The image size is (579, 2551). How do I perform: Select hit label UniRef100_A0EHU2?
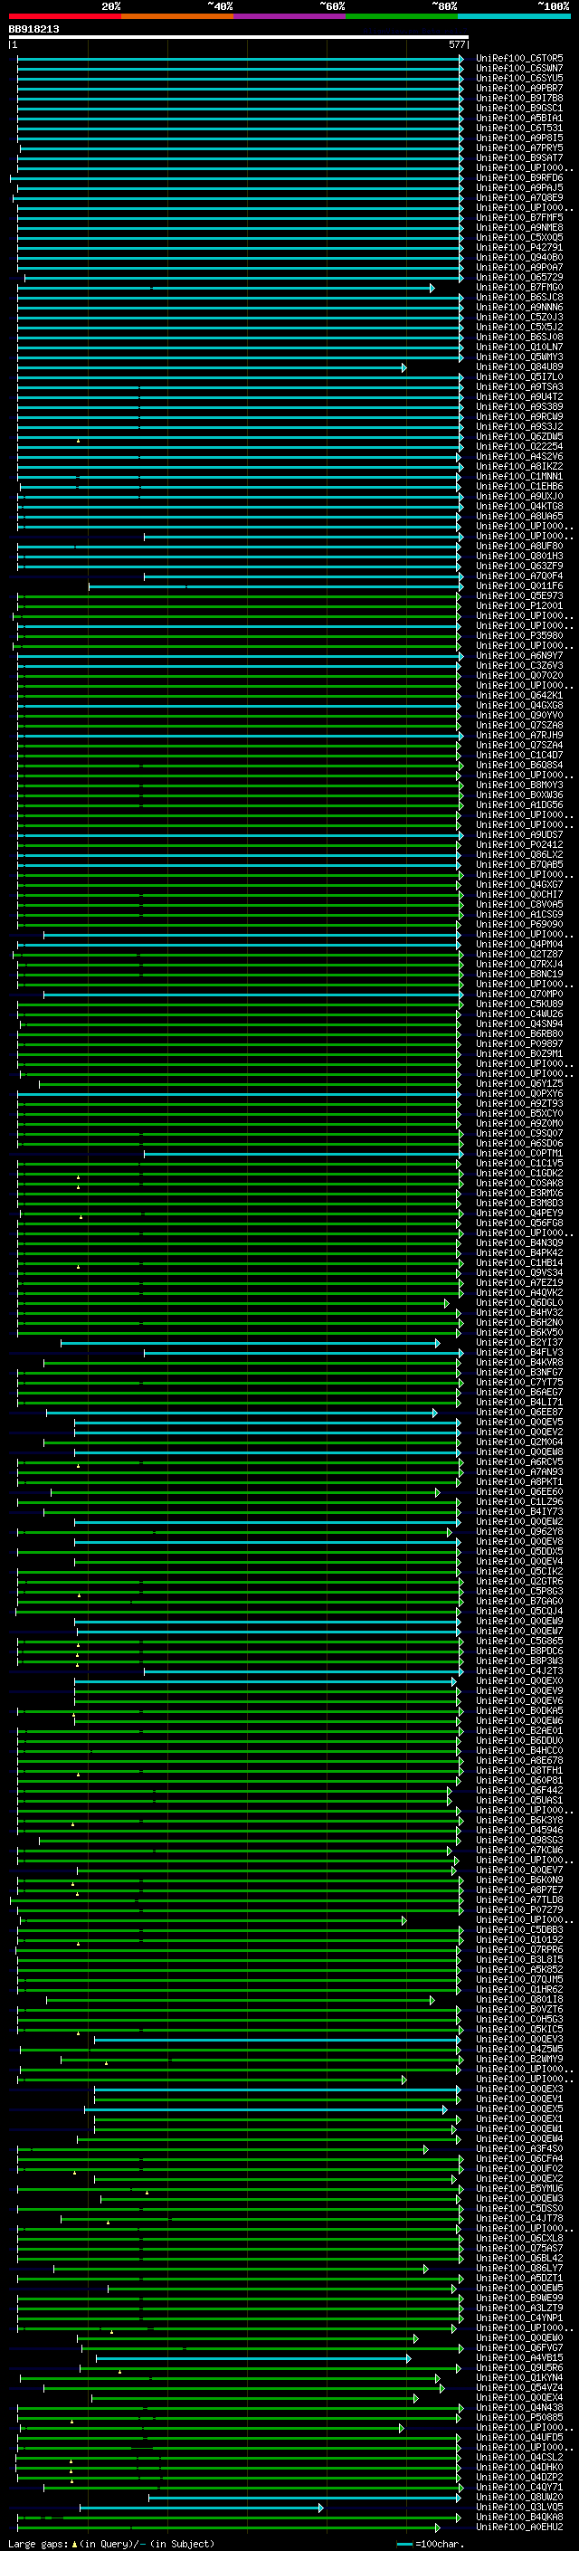pos(519,2527)
